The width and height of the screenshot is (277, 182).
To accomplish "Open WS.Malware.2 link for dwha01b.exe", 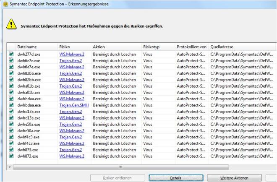I will (x=72, y=92).
